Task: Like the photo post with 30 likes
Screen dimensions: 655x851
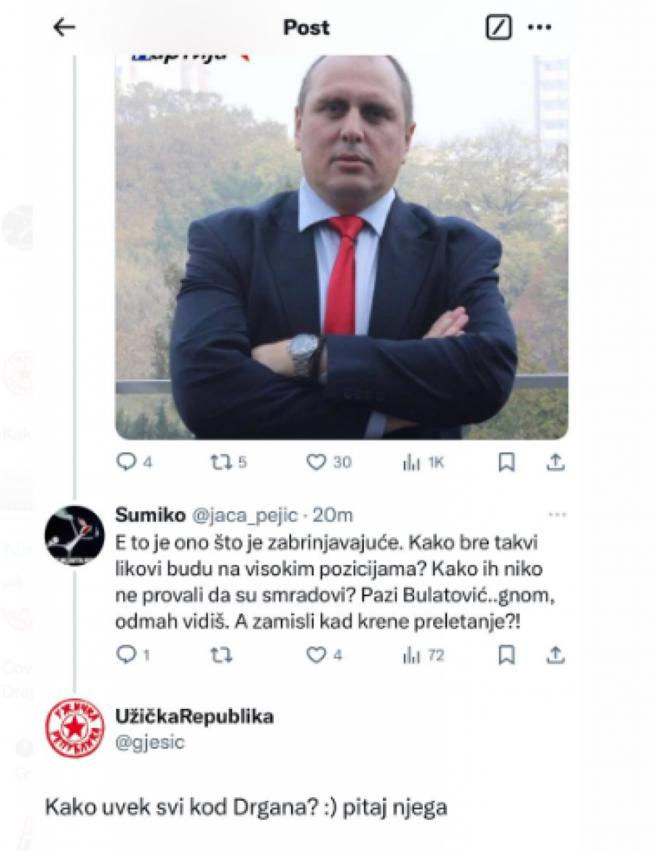Action: [329, 462]
